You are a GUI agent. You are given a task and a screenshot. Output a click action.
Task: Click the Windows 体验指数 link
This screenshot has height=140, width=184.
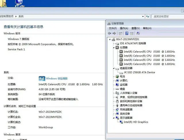point(57,79)
